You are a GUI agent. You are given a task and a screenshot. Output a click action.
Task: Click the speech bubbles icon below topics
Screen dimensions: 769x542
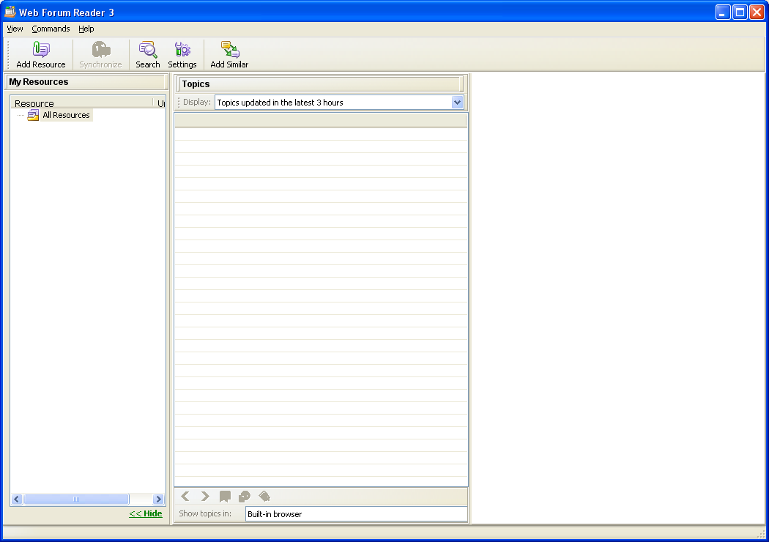pyautogui.click(x=245, y=497)
